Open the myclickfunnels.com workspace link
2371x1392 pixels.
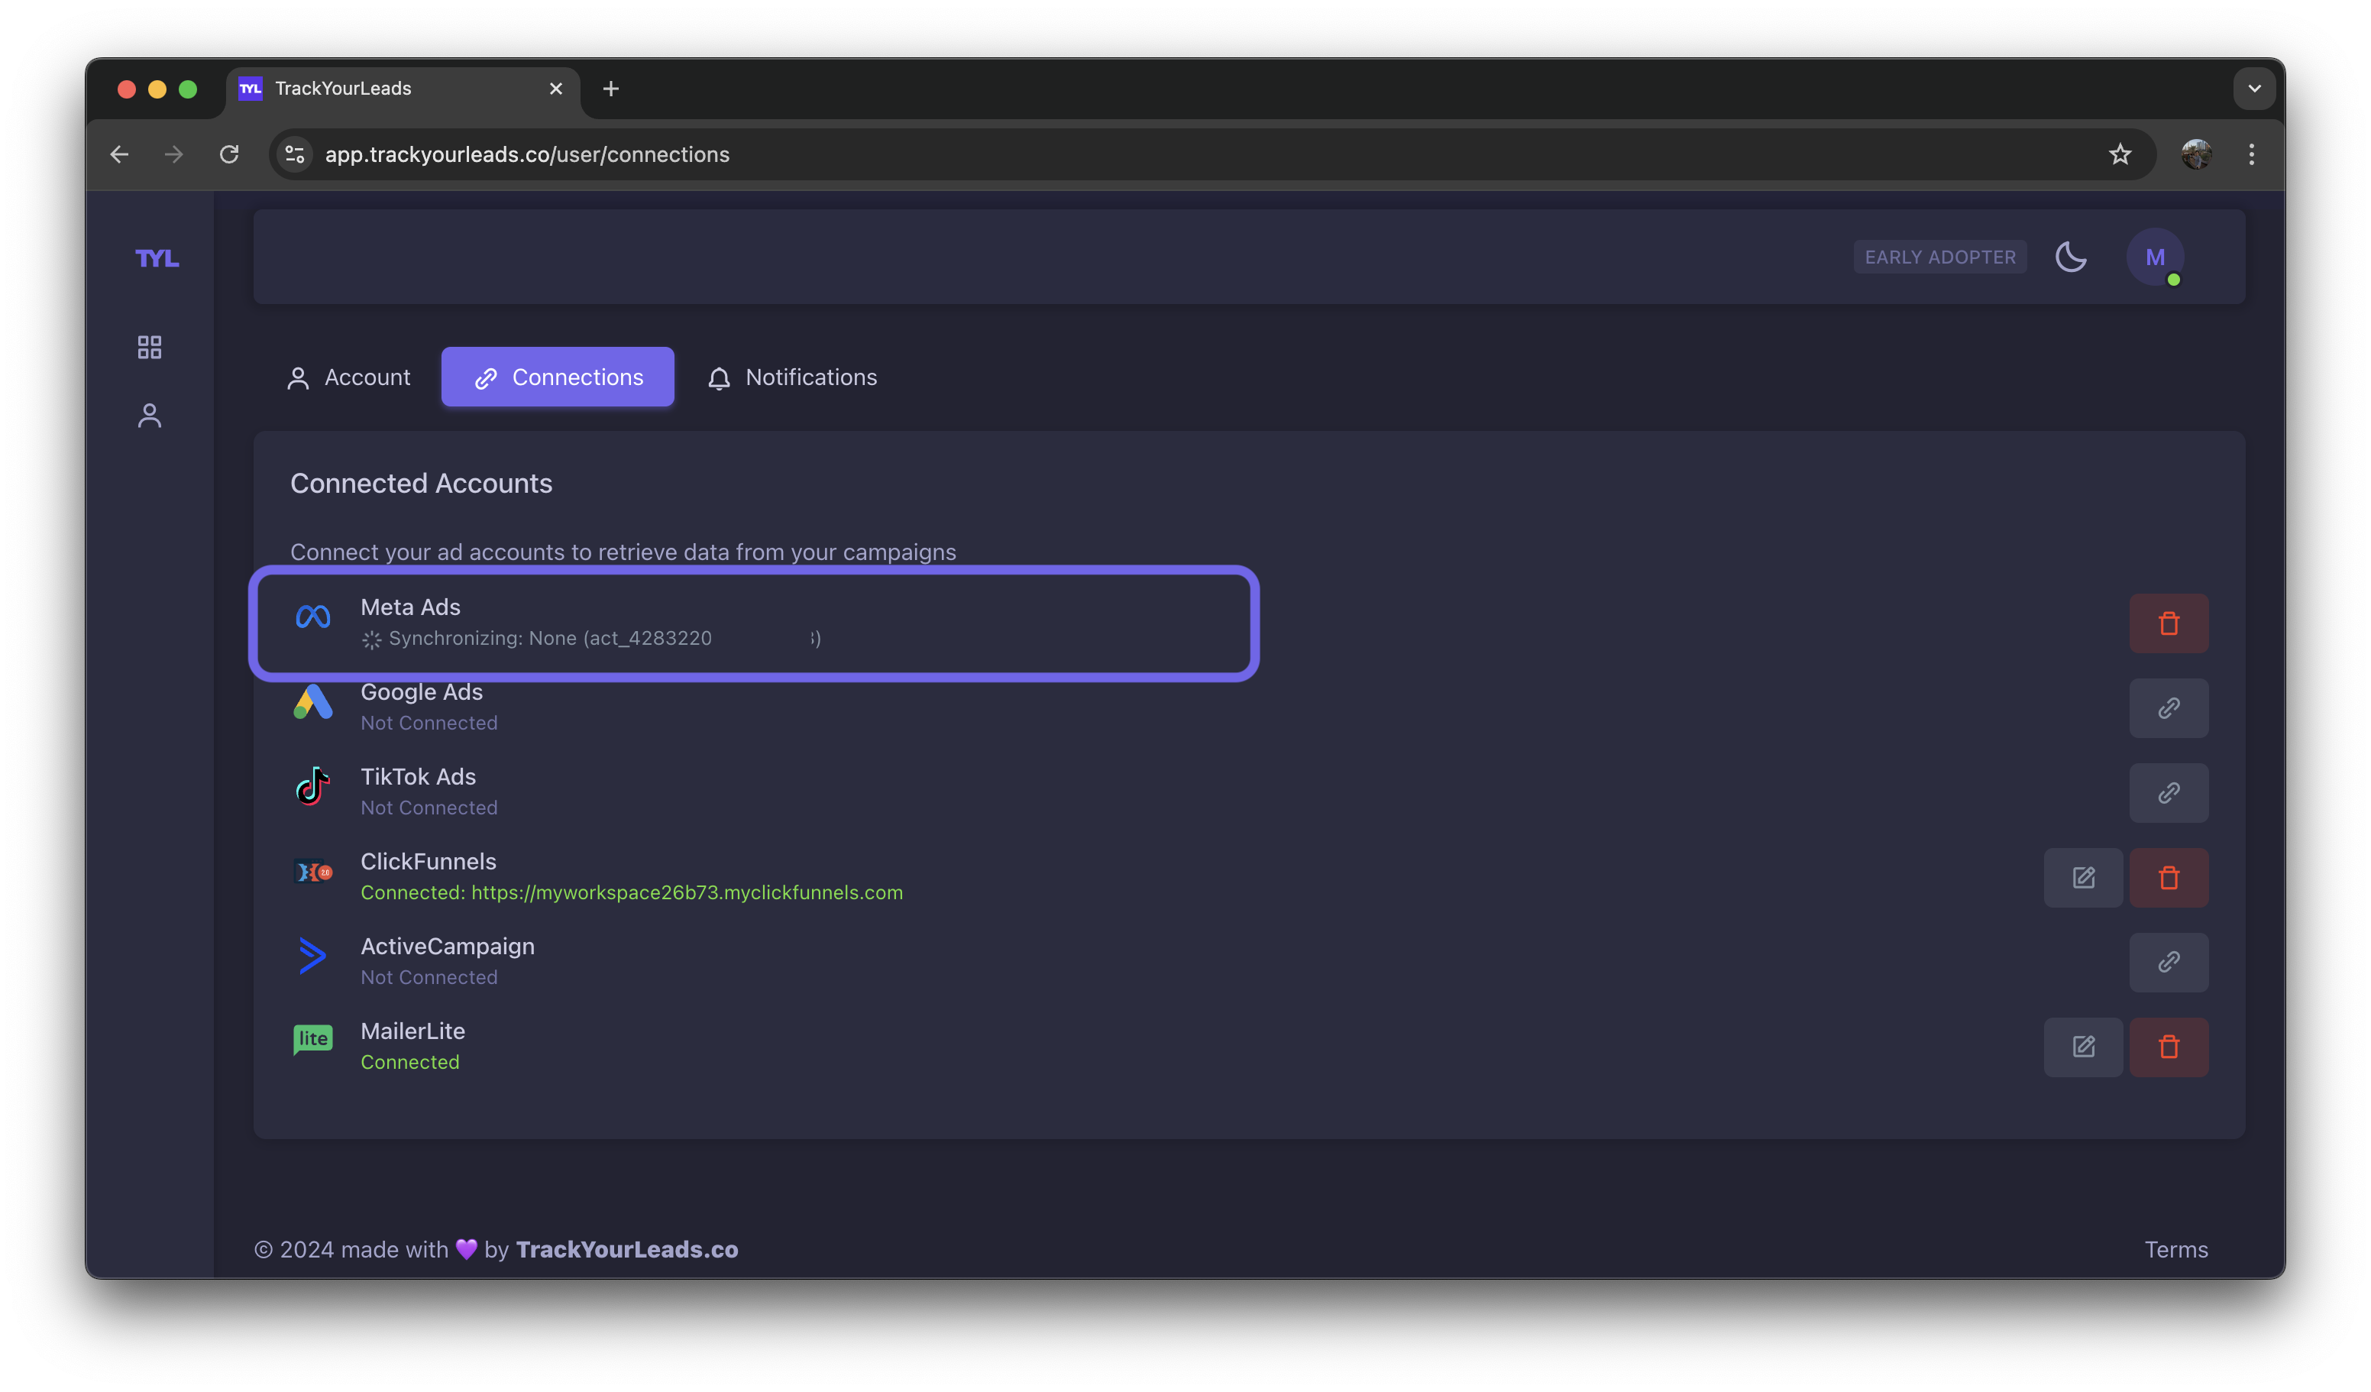tap(687, 892)
